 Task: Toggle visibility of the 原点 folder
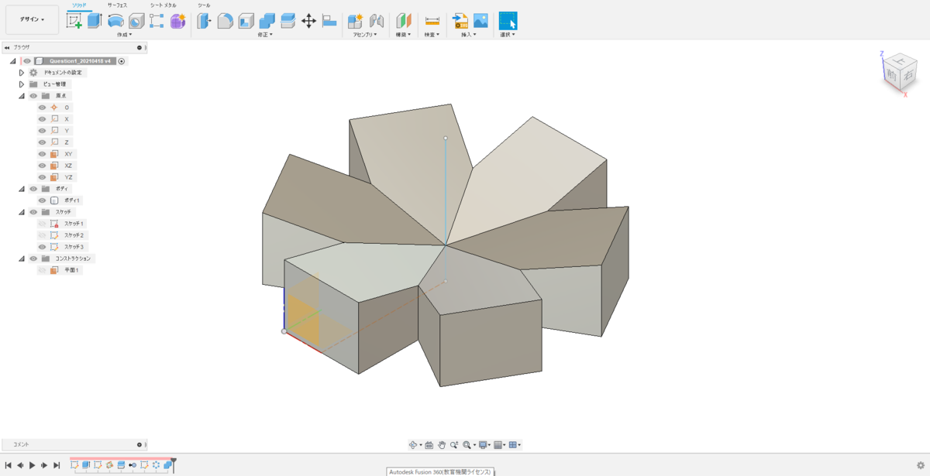tap(33, 96)
